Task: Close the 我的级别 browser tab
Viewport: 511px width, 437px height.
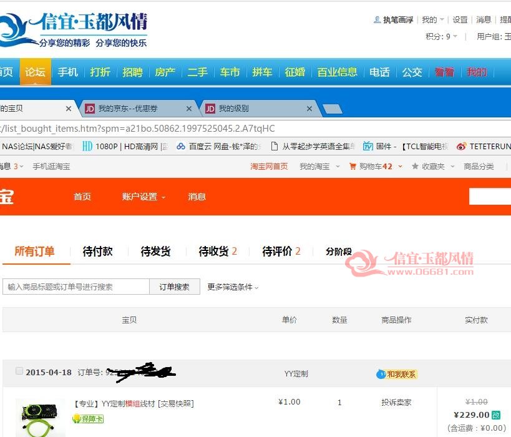Action: pyautogui.click(x=309, y=109)
